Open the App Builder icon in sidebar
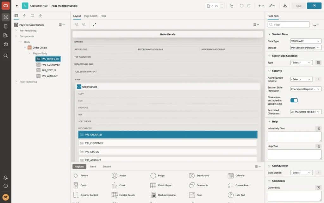 pyautogui.click(x=6, y=17)
